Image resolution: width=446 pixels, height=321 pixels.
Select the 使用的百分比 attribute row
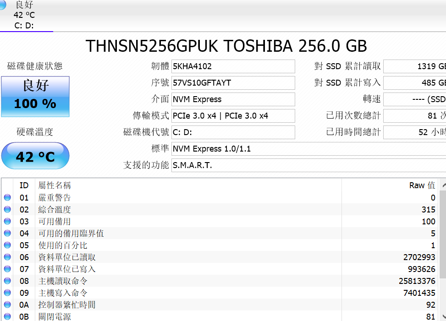pos(220,245)
